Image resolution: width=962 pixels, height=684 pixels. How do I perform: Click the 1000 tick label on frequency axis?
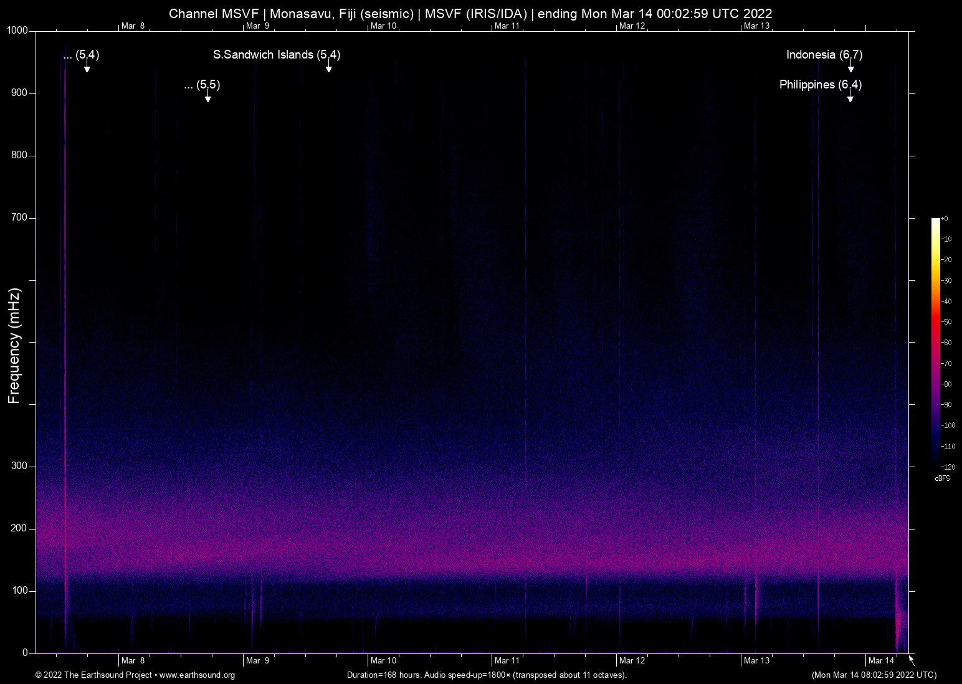tap(17, 31)
